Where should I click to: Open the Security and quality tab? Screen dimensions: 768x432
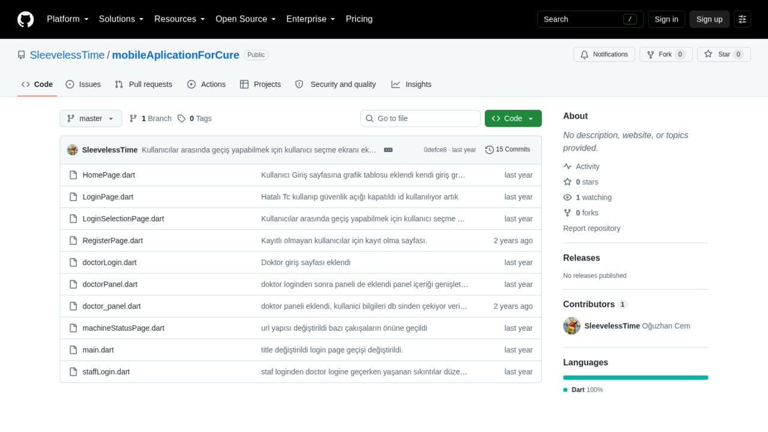(x=335, y=85)
